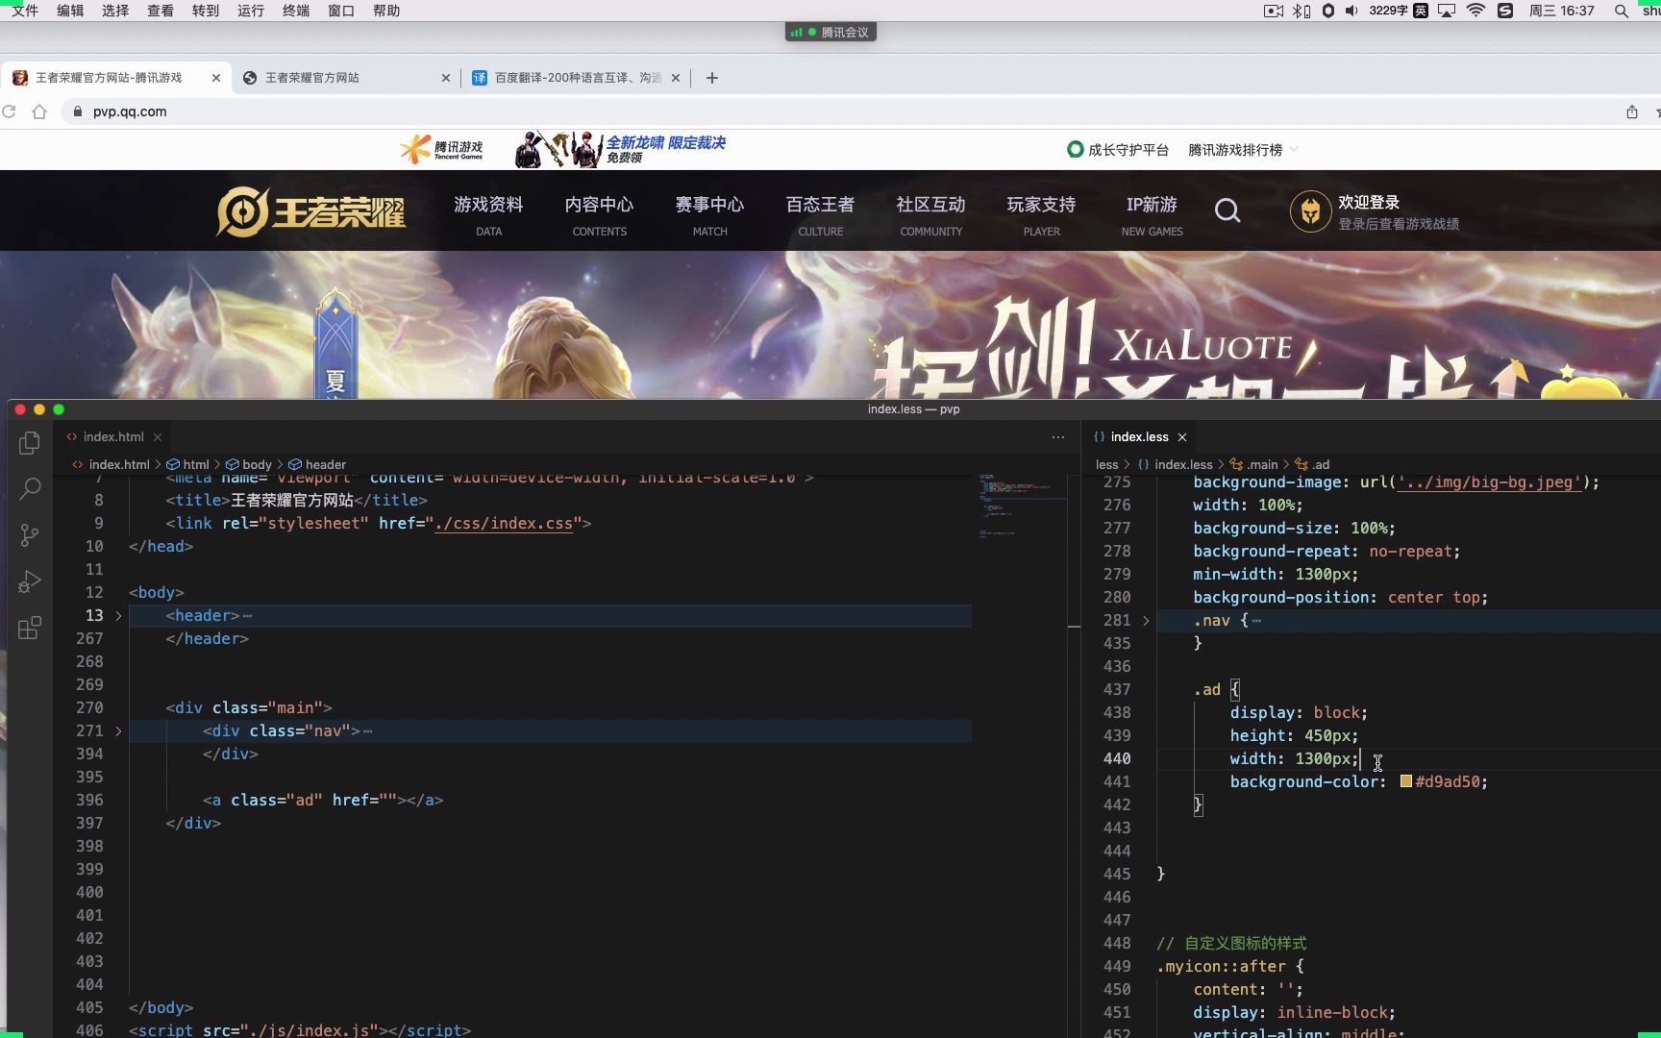1661x1038 pixels.
Task: Close the index.html editor tab
Action: (158, 437)
